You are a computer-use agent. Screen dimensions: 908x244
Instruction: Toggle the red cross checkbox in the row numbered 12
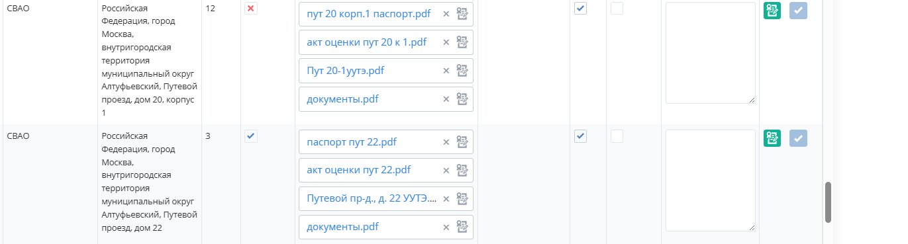coord(251,9)
